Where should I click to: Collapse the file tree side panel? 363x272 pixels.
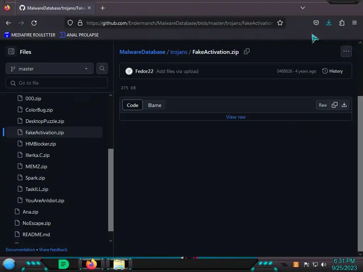pyautogui.click(x=11, y=51)
